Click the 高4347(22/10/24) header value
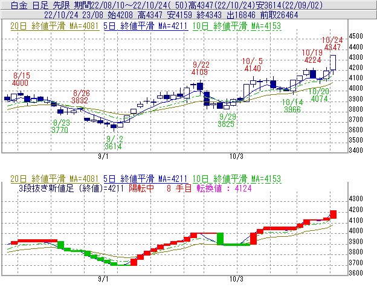 (x=222, y=5)
